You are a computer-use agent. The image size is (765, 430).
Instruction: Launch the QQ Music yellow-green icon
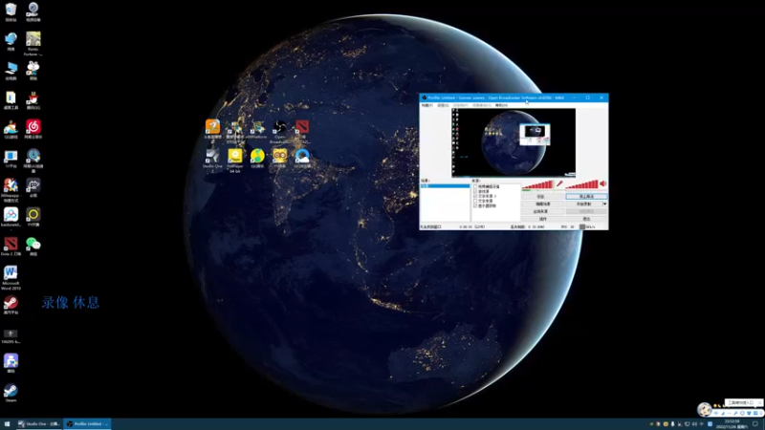pos(257,159)
